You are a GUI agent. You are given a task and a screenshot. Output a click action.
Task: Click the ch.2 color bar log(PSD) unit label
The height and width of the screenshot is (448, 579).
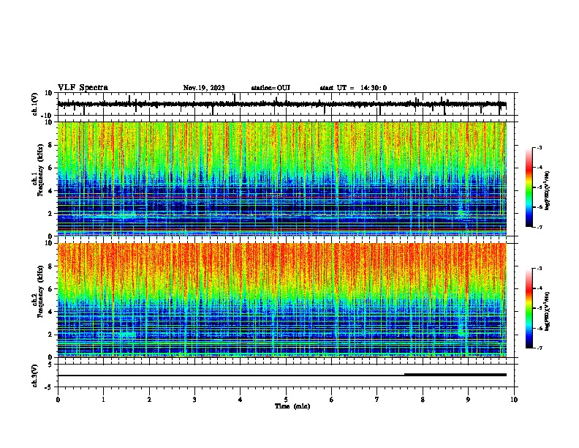(x=547, y=311)
